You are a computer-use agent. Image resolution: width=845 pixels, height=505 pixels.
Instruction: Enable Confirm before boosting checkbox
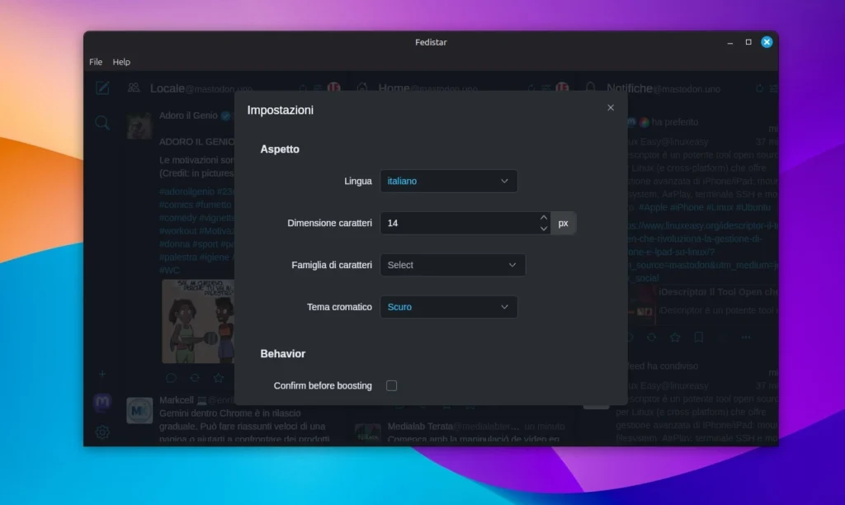pos(392,385)
